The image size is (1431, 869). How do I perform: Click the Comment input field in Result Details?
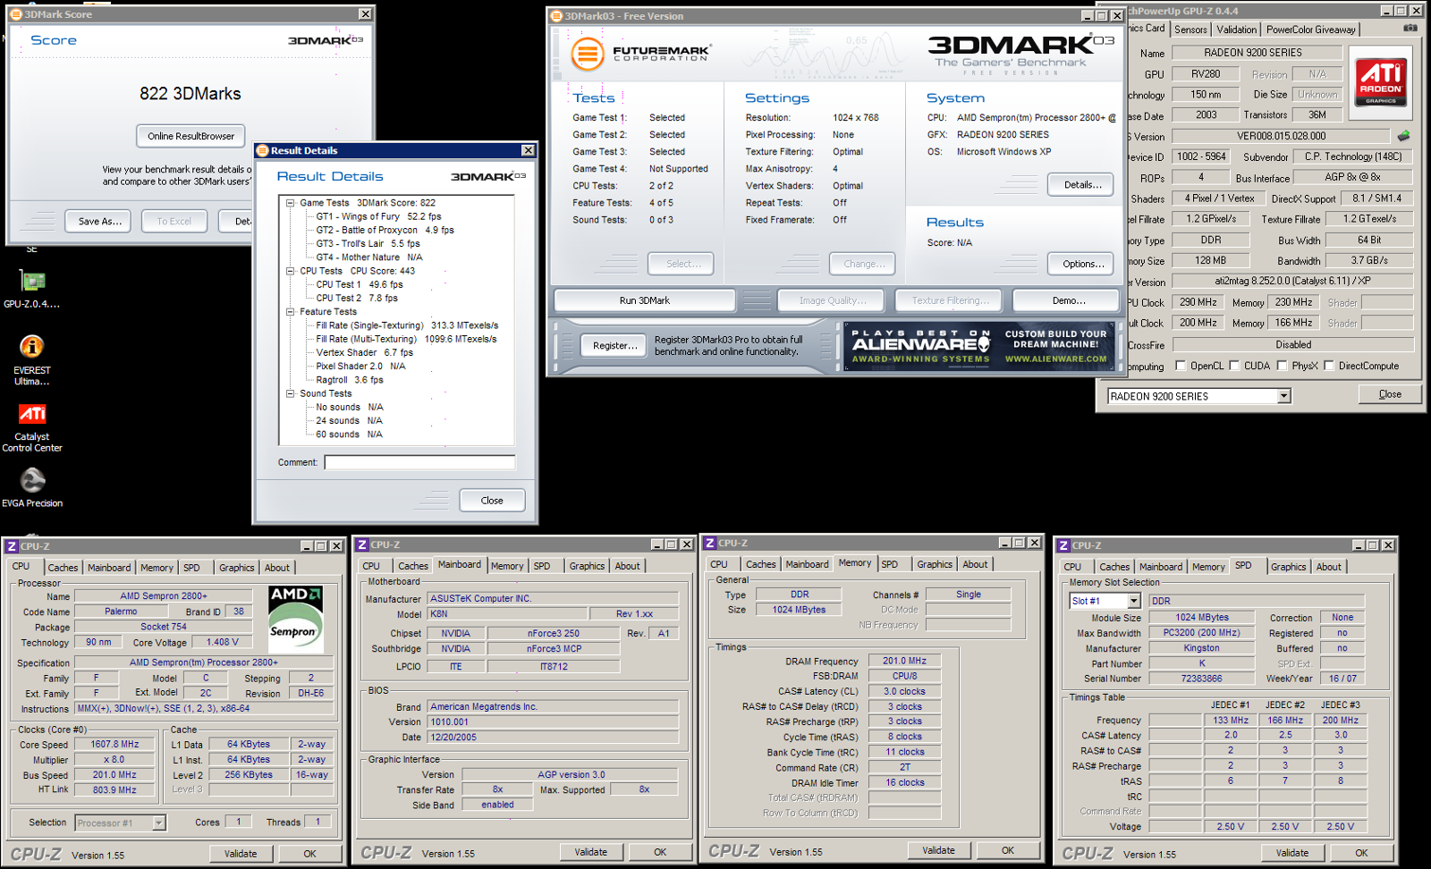[419, 462]
